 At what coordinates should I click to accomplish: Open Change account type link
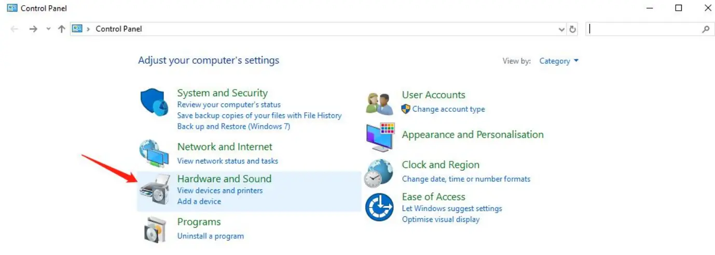tap(448, 109)
